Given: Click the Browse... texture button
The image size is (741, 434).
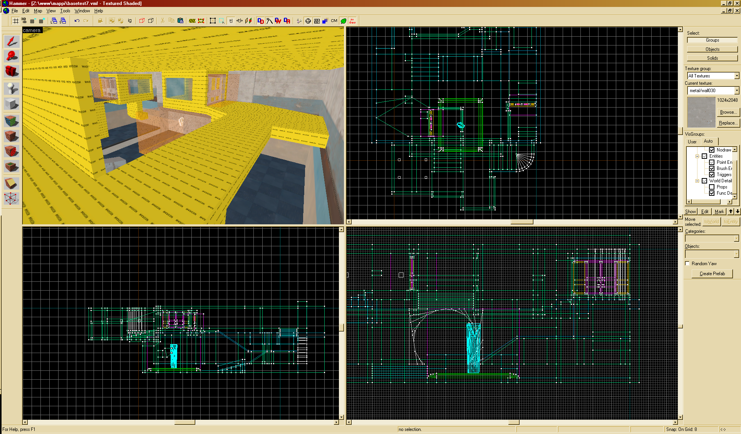Looking at the screenshot, I should click(728, 112).
